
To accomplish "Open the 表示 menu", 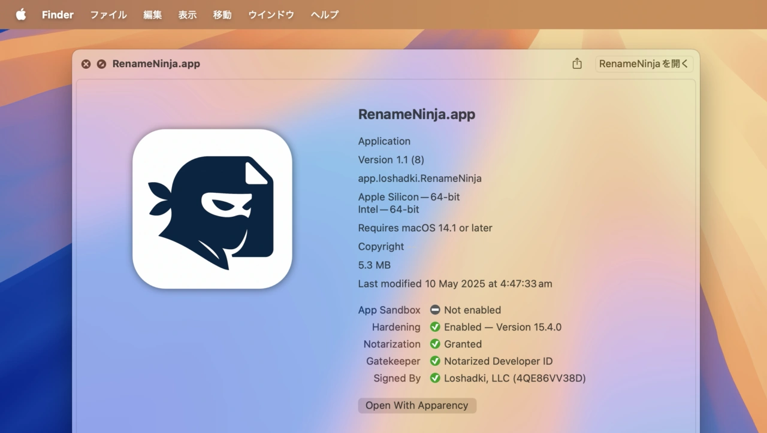I will (x=187, y=14).
